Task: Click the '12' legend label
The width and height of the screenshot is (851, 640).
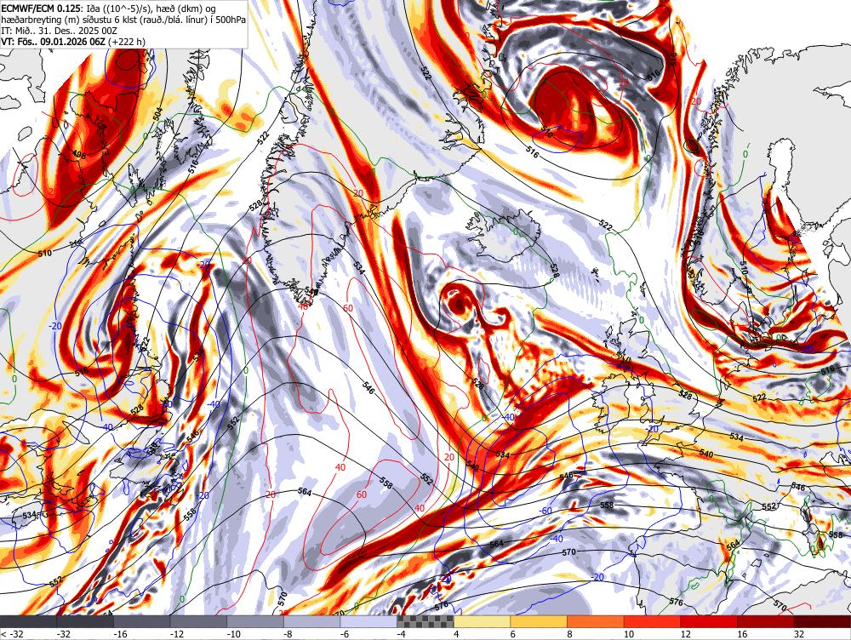Action: tap(685, 634)
